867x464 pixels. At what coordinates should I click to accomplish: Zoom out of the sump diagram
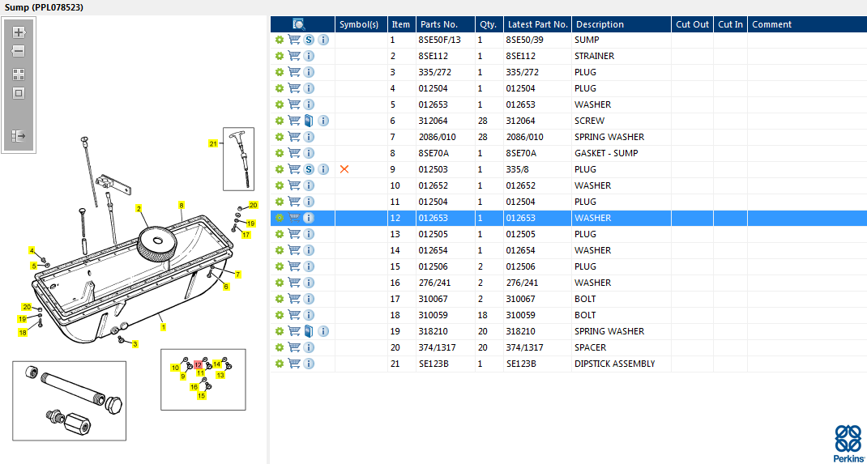click(19, 51)
